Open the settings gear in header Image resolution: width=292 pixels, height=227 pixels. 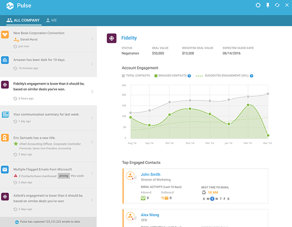tap(258, 5)
